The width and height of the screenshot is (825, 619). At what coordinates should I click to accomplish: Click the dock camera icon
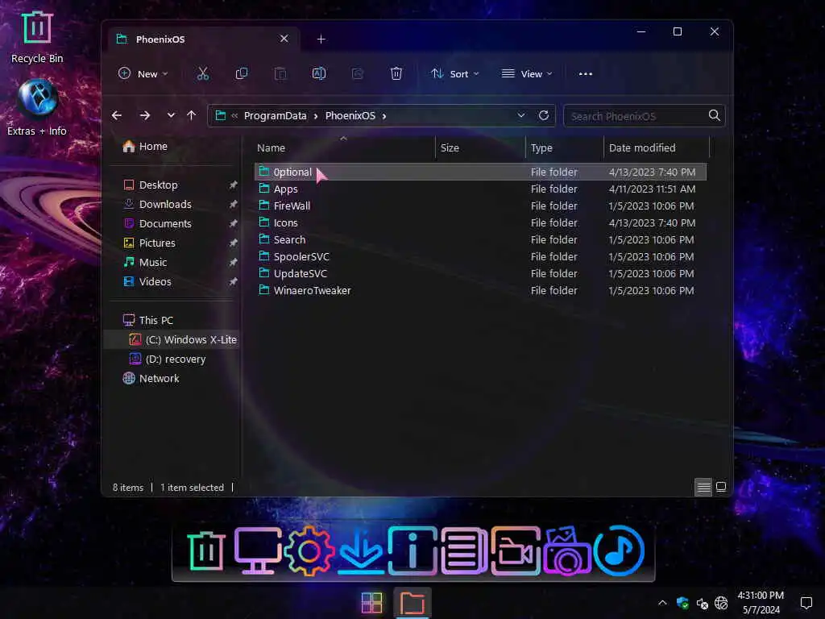click(x=567, y=551)
